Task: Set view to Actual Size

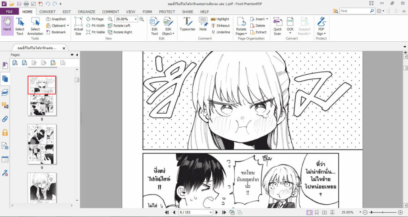Action: pyautogui.click(x=78, y=26)
